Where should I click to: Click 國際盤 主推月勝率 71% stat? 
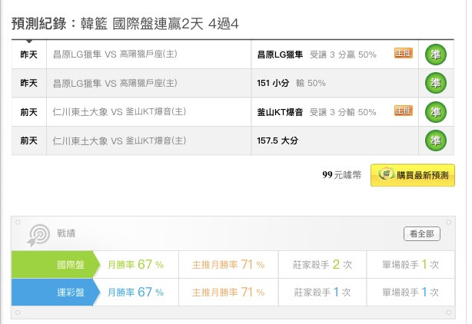point(228,264)
